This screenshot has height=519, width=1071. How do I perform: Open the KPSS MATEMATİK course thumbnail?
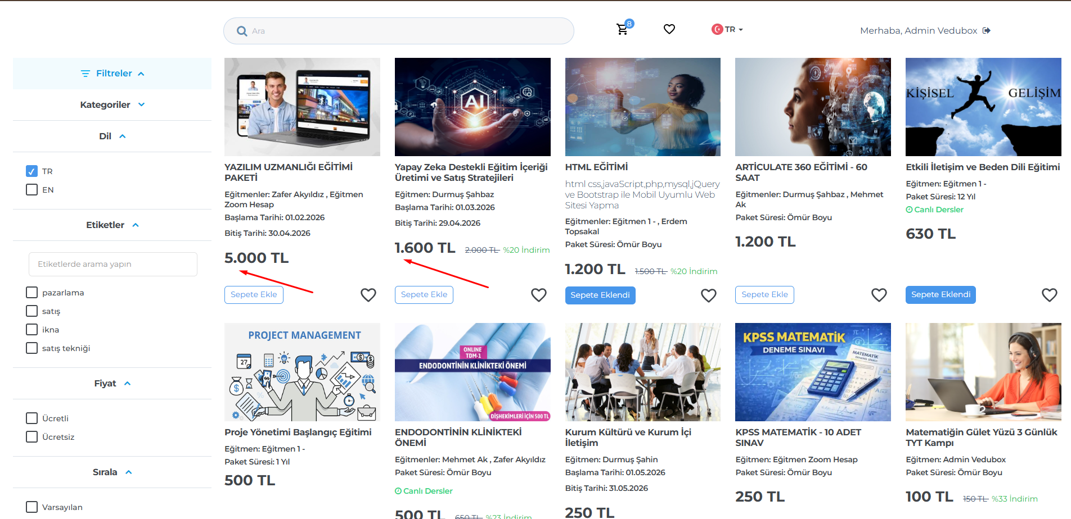(x=813, y=372)
